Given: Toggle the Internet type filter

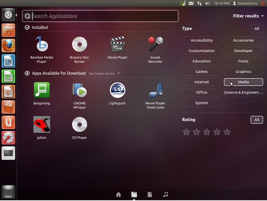Looking at the screenshot, I should pyautogui.click(x=201, y=82).
